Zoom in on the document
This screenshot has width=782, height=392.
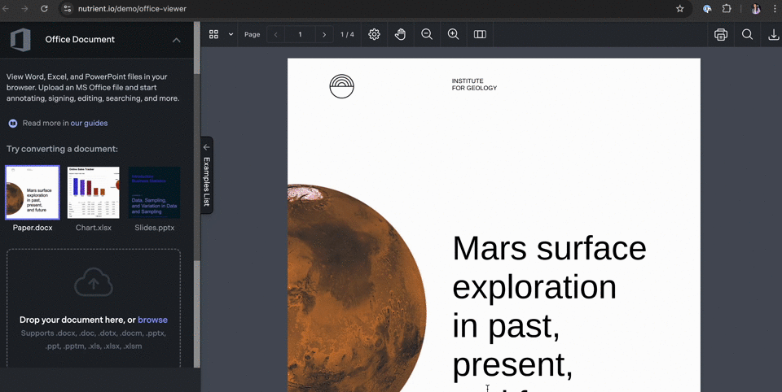pos(453,34)
